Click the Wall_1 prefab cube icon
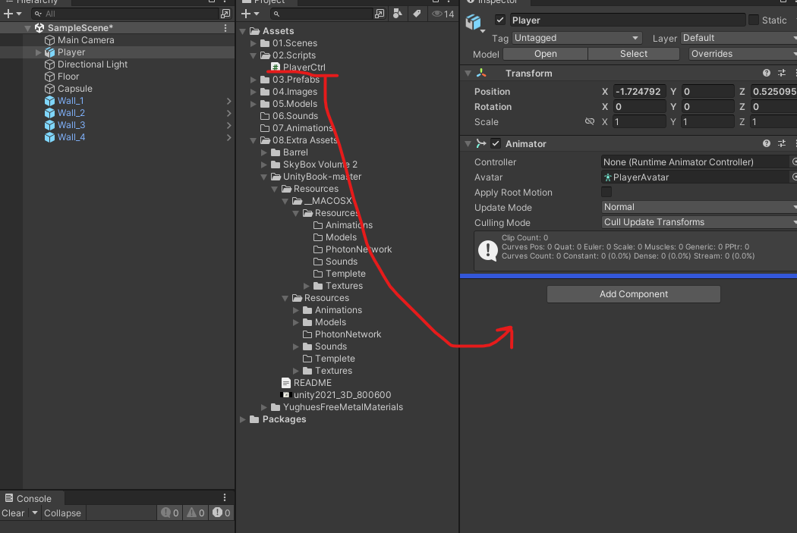Viewport: 797px width, 533px height. click(49, 101)
